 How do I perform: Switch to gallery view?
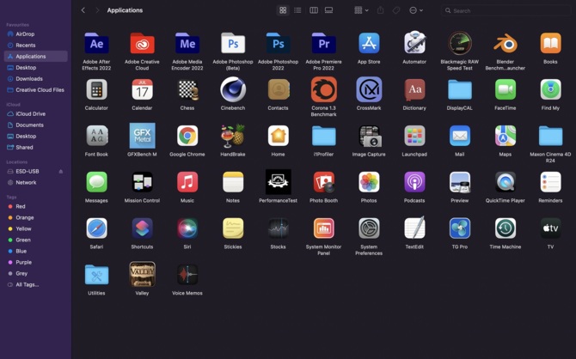328,10
